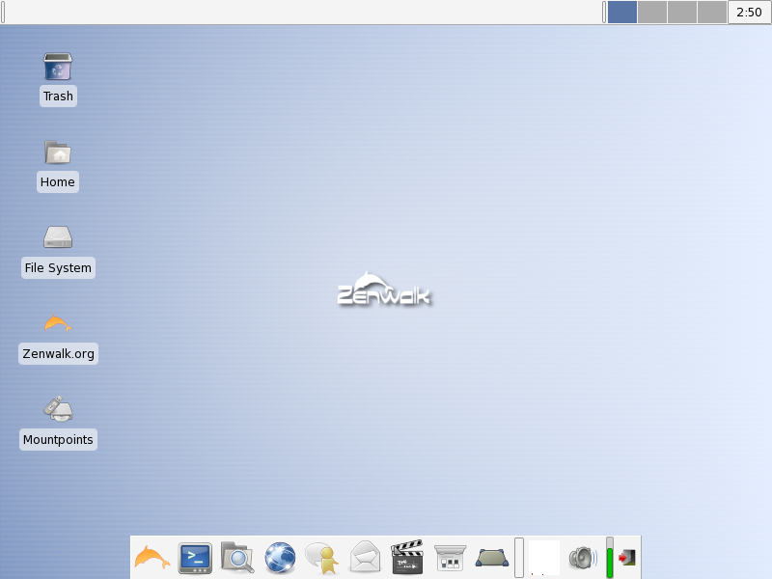Select the File System desktop icon

coord(58,251)
